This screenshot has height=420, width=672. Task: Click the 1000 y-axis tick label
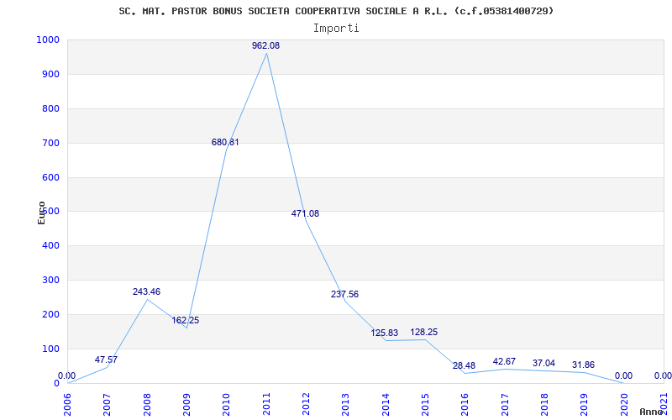pos(48,39)
